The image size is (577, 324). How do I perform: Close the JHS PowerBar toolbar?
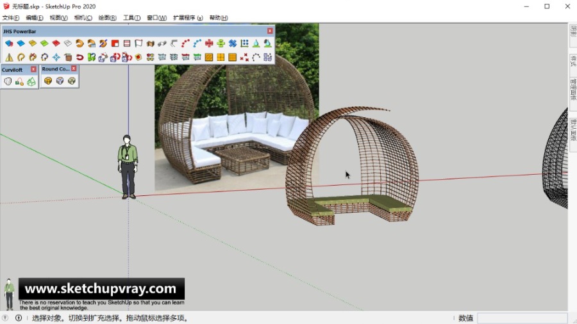coord(270,31)
